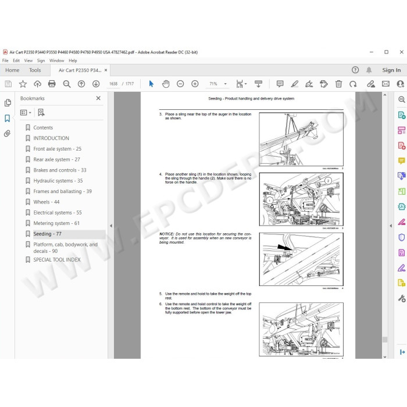Click the document scrollbar thumb
The image size is (407, 407).
pyautogui.click(x=385, y=339)
